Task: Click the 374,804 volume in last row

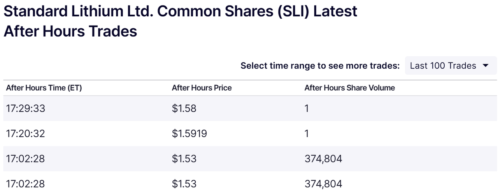Action: [x=323, y=184]
